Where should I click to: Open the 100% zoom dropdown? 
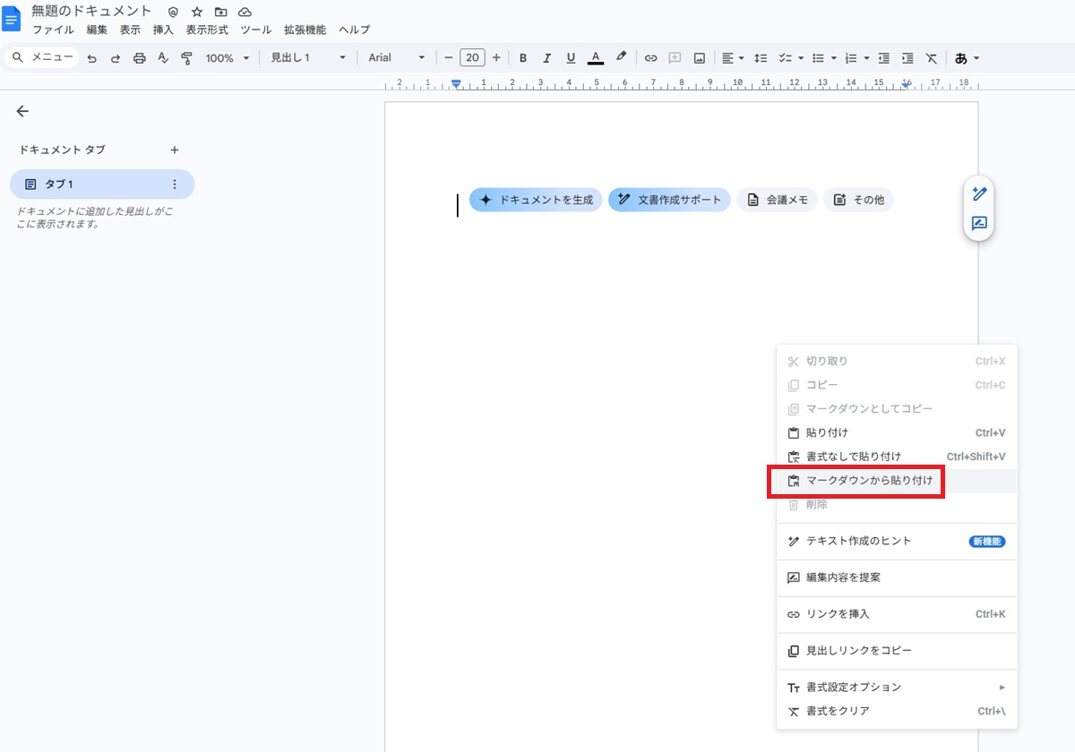click(228, 58)
